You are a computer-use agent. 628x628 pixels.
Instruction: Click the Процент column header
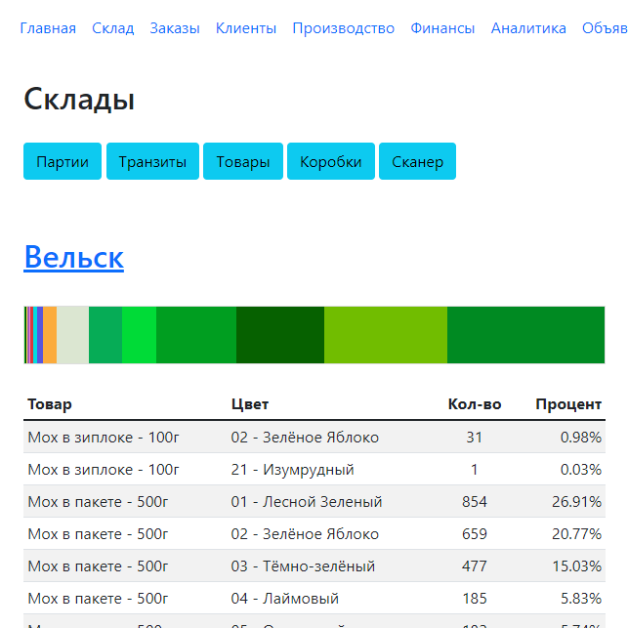(x=568, y=404)
